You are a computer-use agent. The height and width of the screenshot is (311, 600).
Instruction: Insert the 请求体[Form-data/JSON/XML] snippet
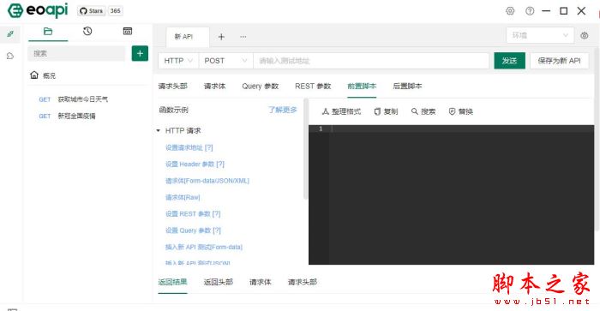pyautogui.click(x=207, y=181)
